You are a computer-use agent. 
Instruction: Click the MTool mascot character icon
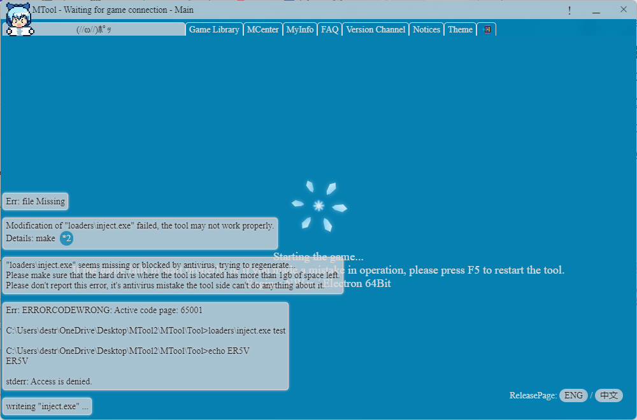(x=18, y=19)
